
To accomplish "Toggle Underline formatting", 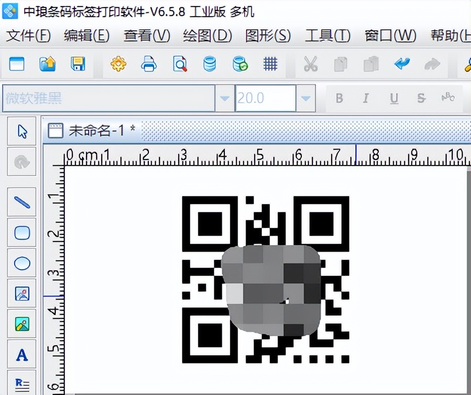I will coord(394,98).
